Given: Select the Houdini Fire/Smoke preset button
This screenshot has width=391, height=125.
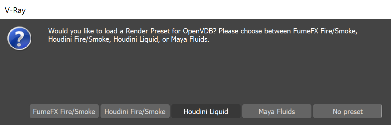Looking at the screenshot, I should (135, 111).
